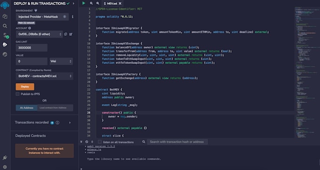Click the transaction hash search field
The height and width of the screenshot is (170, 320).
pos(177,142)
